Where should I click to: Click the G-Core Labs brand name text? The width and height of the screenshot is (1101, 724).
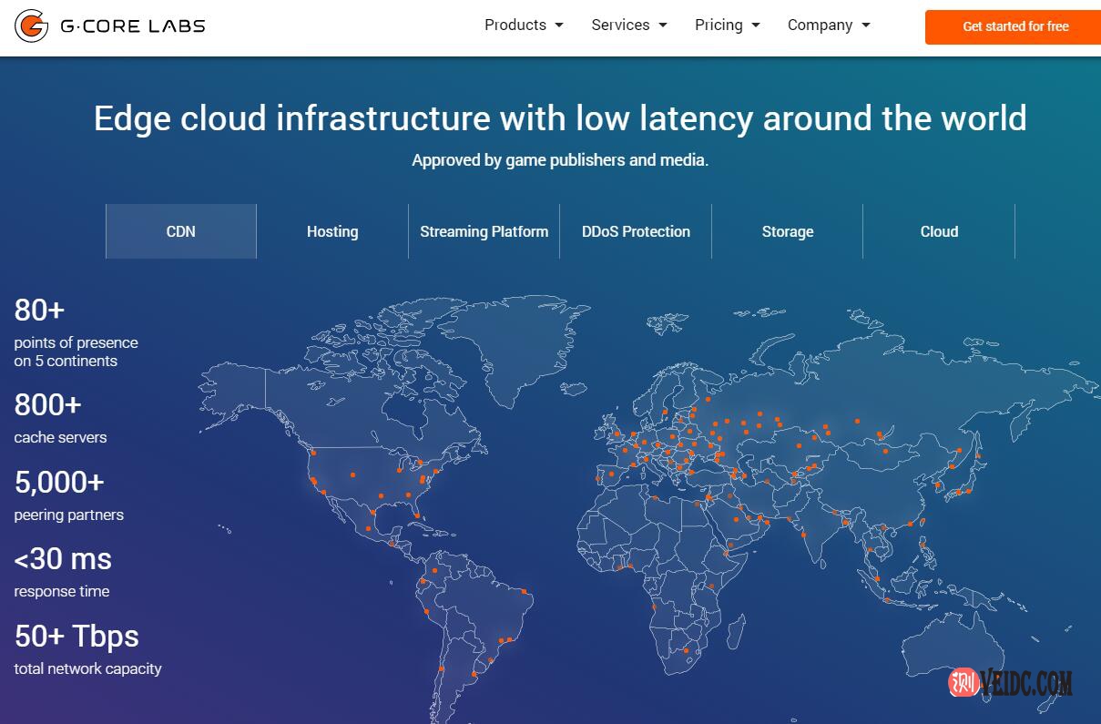point(133,26)
